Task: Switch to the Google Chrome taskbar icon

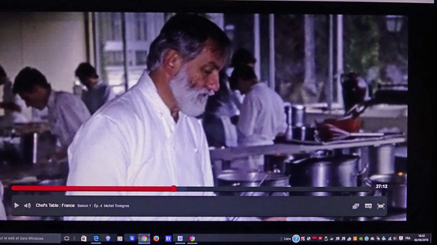Action: [x=144, y=238]
